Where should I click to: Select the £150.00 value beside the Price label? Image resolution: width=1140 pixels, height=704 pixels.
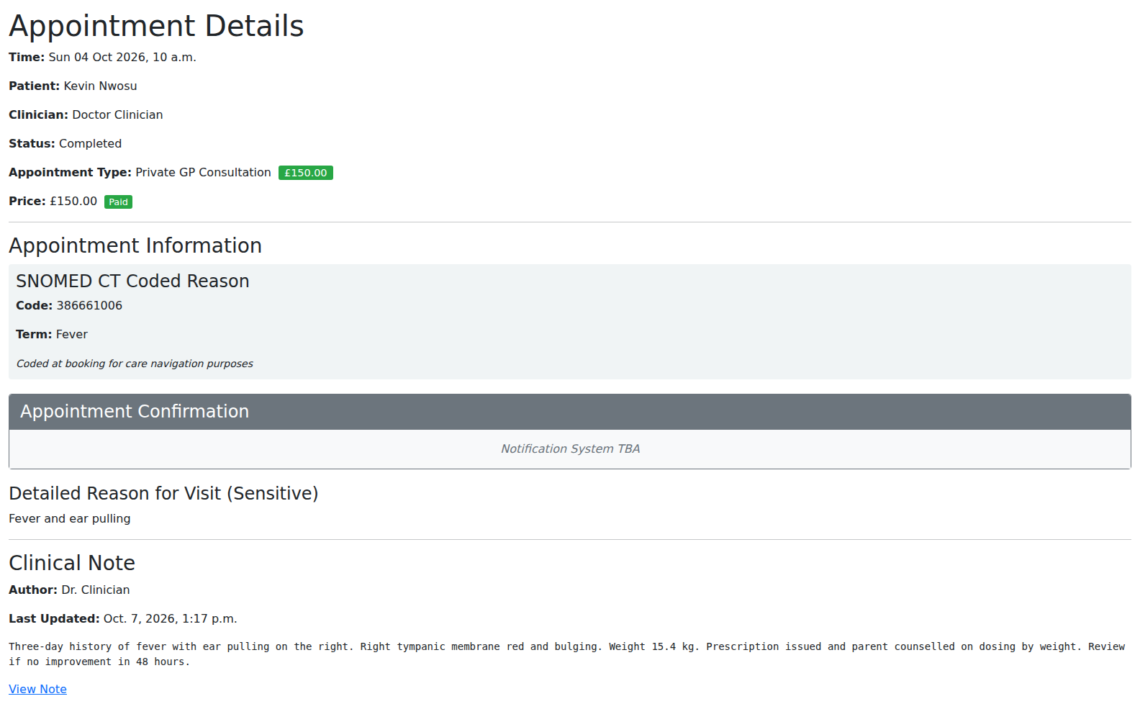73,202
